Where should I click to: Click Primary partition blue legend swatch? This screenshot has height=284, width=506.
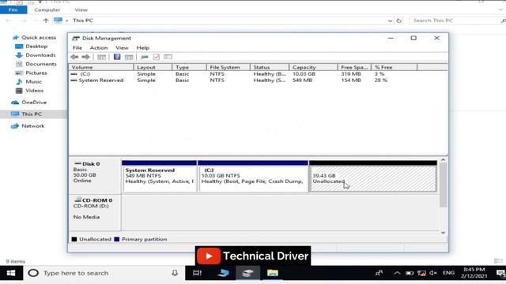point(117,239)
